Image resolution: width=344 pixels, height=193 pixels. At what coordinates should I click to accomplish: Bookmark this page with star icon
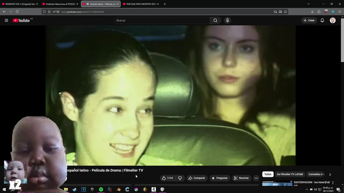pyautogui.click(x=285, y=12)
